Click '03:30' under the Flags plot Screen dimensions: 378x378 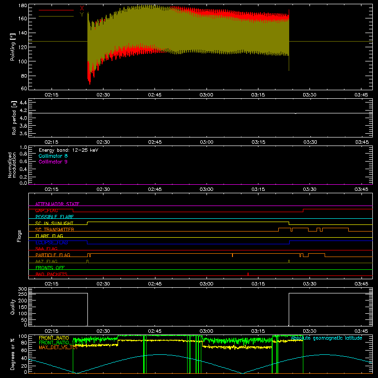[309, 284]
